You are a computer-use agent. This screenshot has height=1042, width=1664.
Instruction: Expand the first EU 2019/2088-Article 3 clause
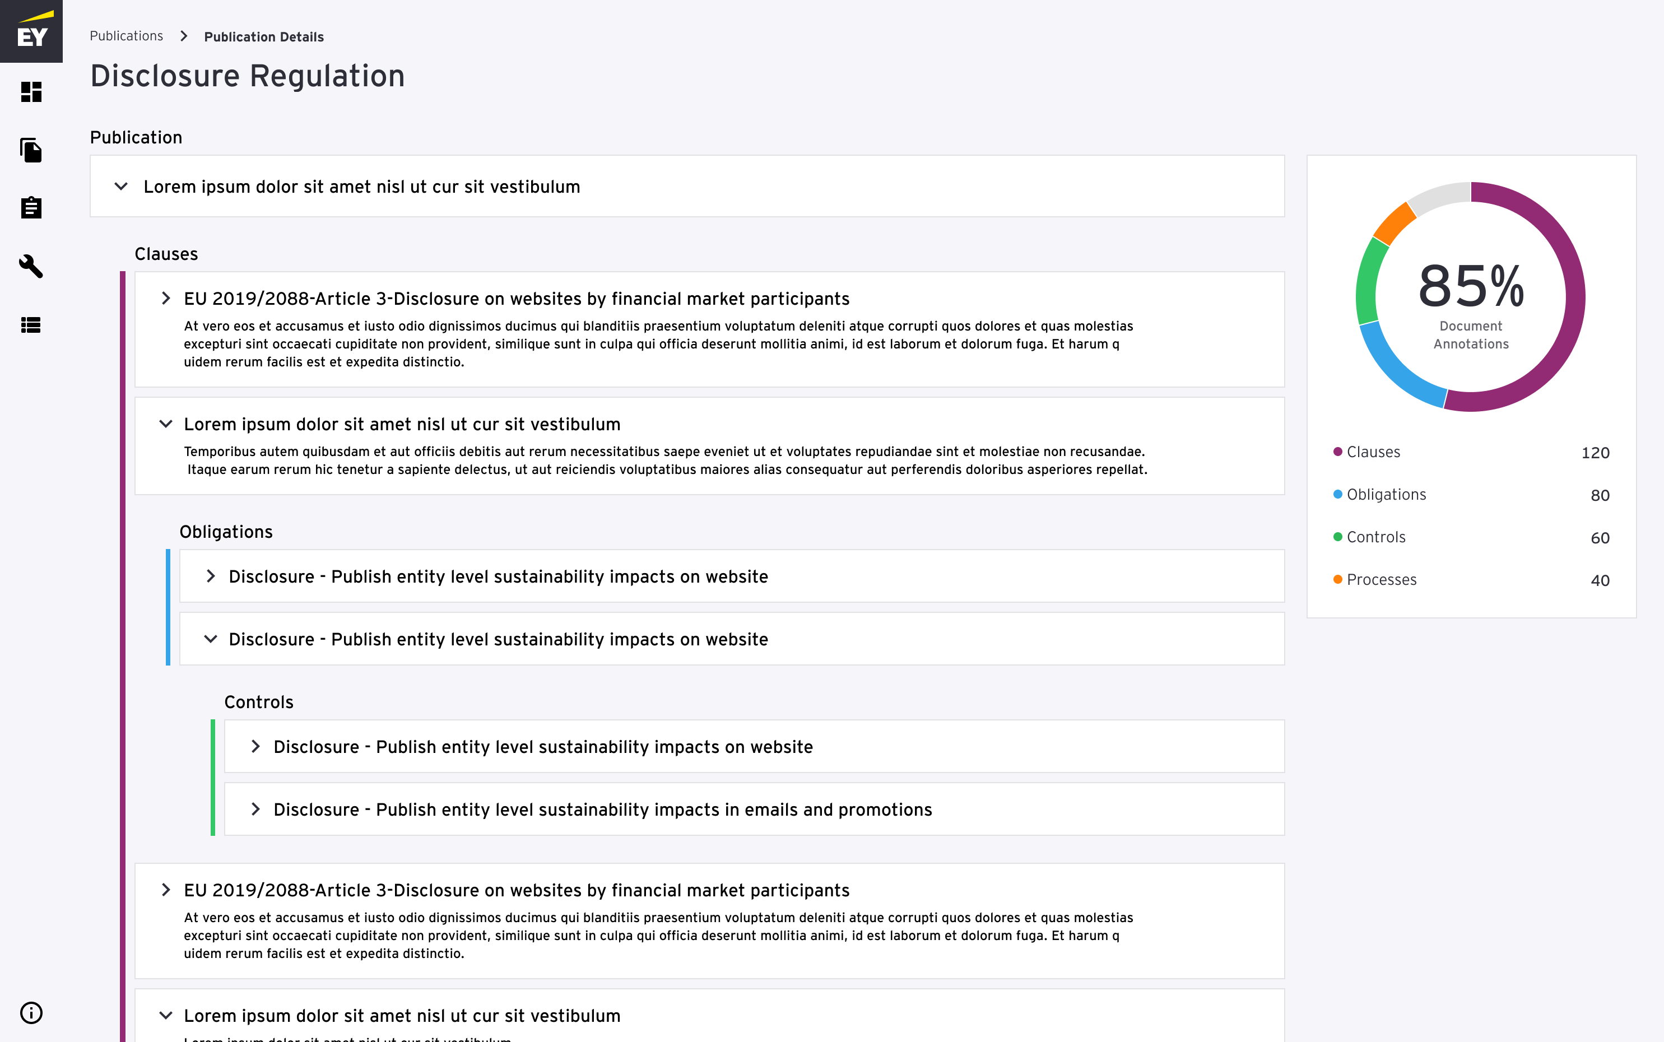pyautogui.click(x=166, y=299)
